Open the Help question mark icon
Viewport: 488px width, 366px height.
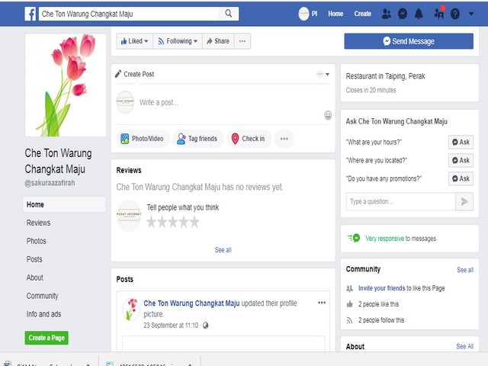click(x=455, y=14)
